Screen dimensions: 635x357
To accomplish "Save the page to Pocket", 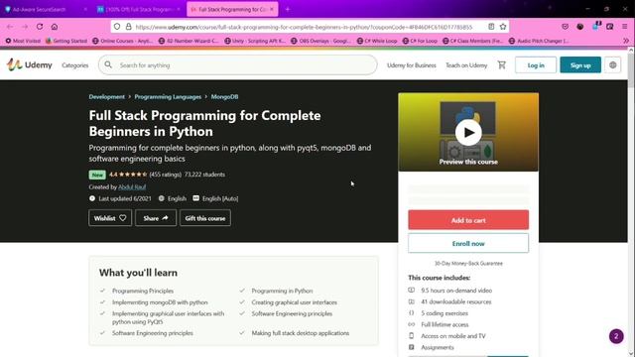I will tap(565, 27).
